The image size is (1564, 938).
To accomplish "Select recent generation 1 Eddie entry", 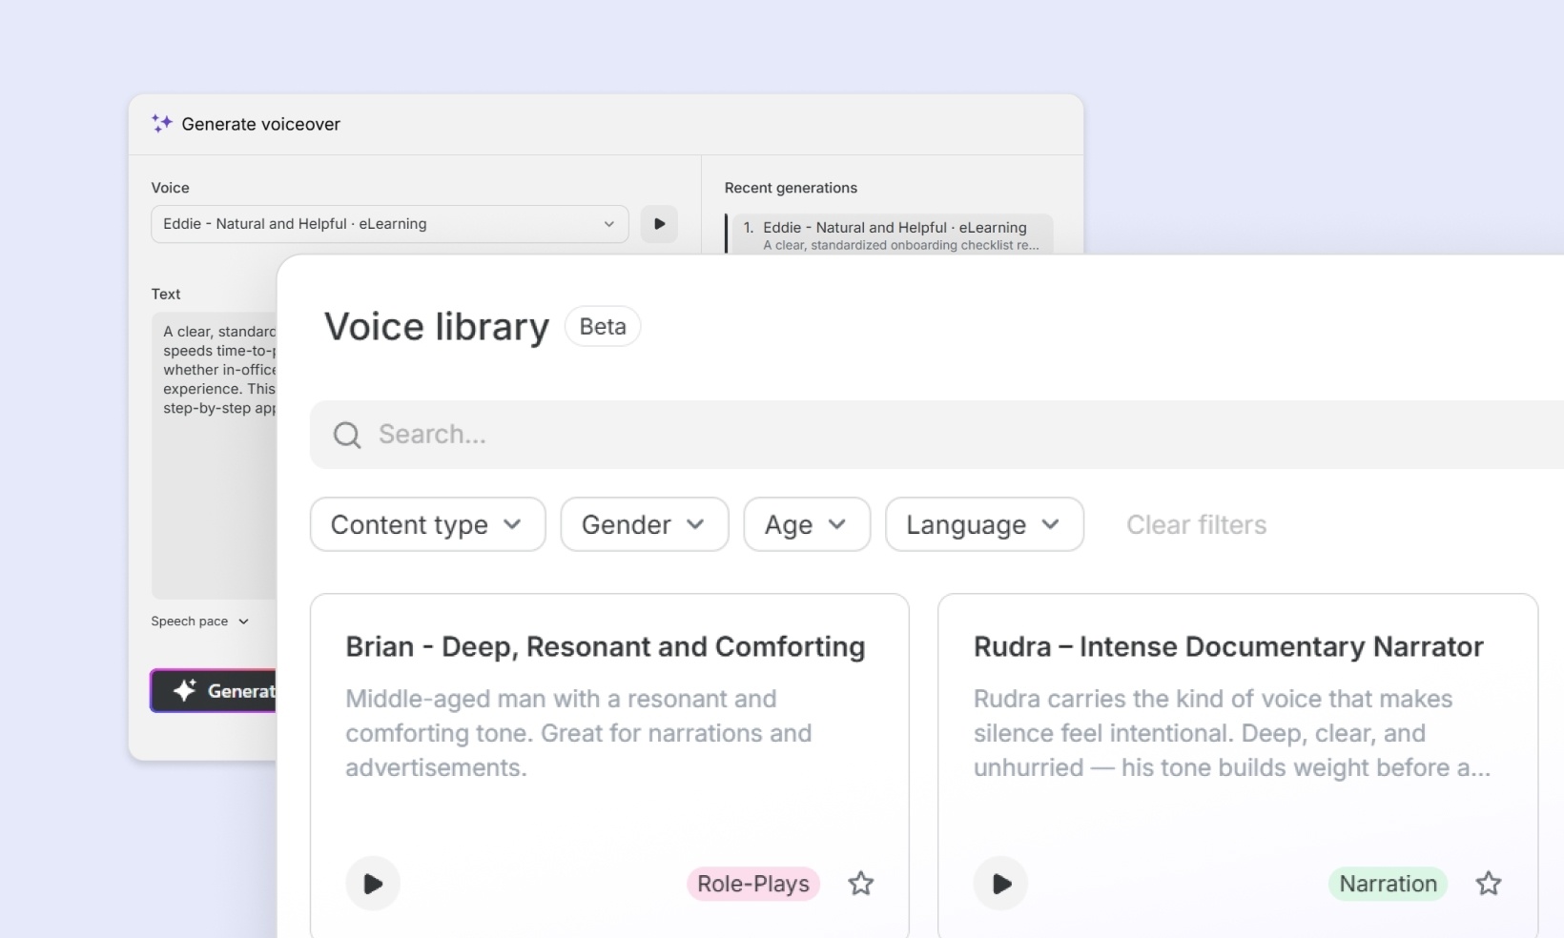I will coord(889,234).
